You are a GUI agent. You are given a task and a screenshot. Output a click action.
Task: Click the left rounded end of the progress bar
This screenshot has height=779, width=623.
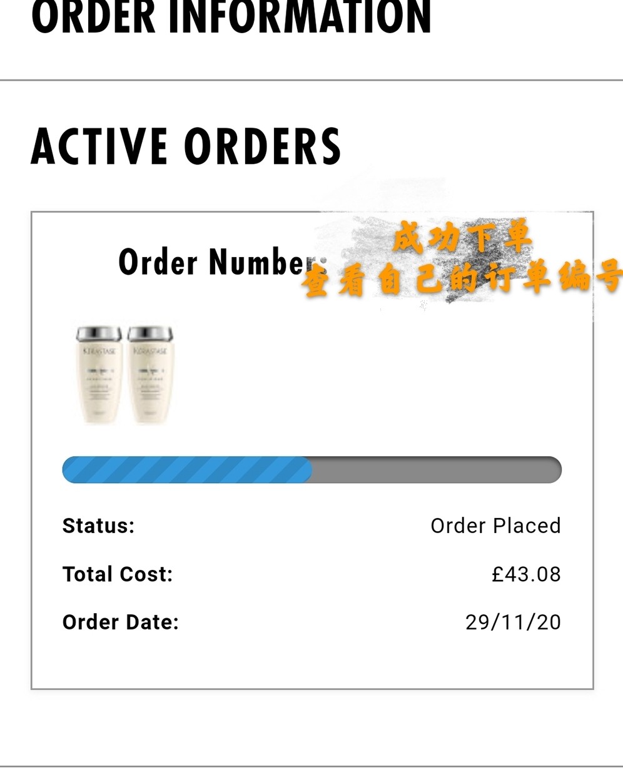pyautogui.click(x=70, y=470)
